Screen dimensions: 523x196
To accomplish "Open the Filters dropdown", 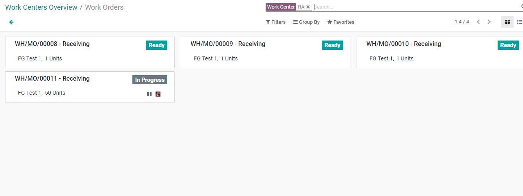I will pyautogui.click(x=276, y=22).
